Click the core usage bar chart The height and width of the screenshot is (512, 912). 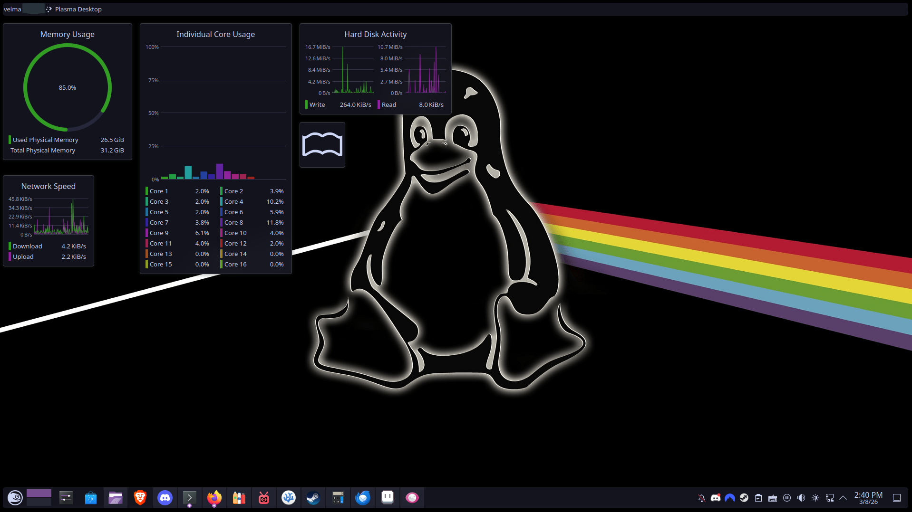(x=216, y=113)
